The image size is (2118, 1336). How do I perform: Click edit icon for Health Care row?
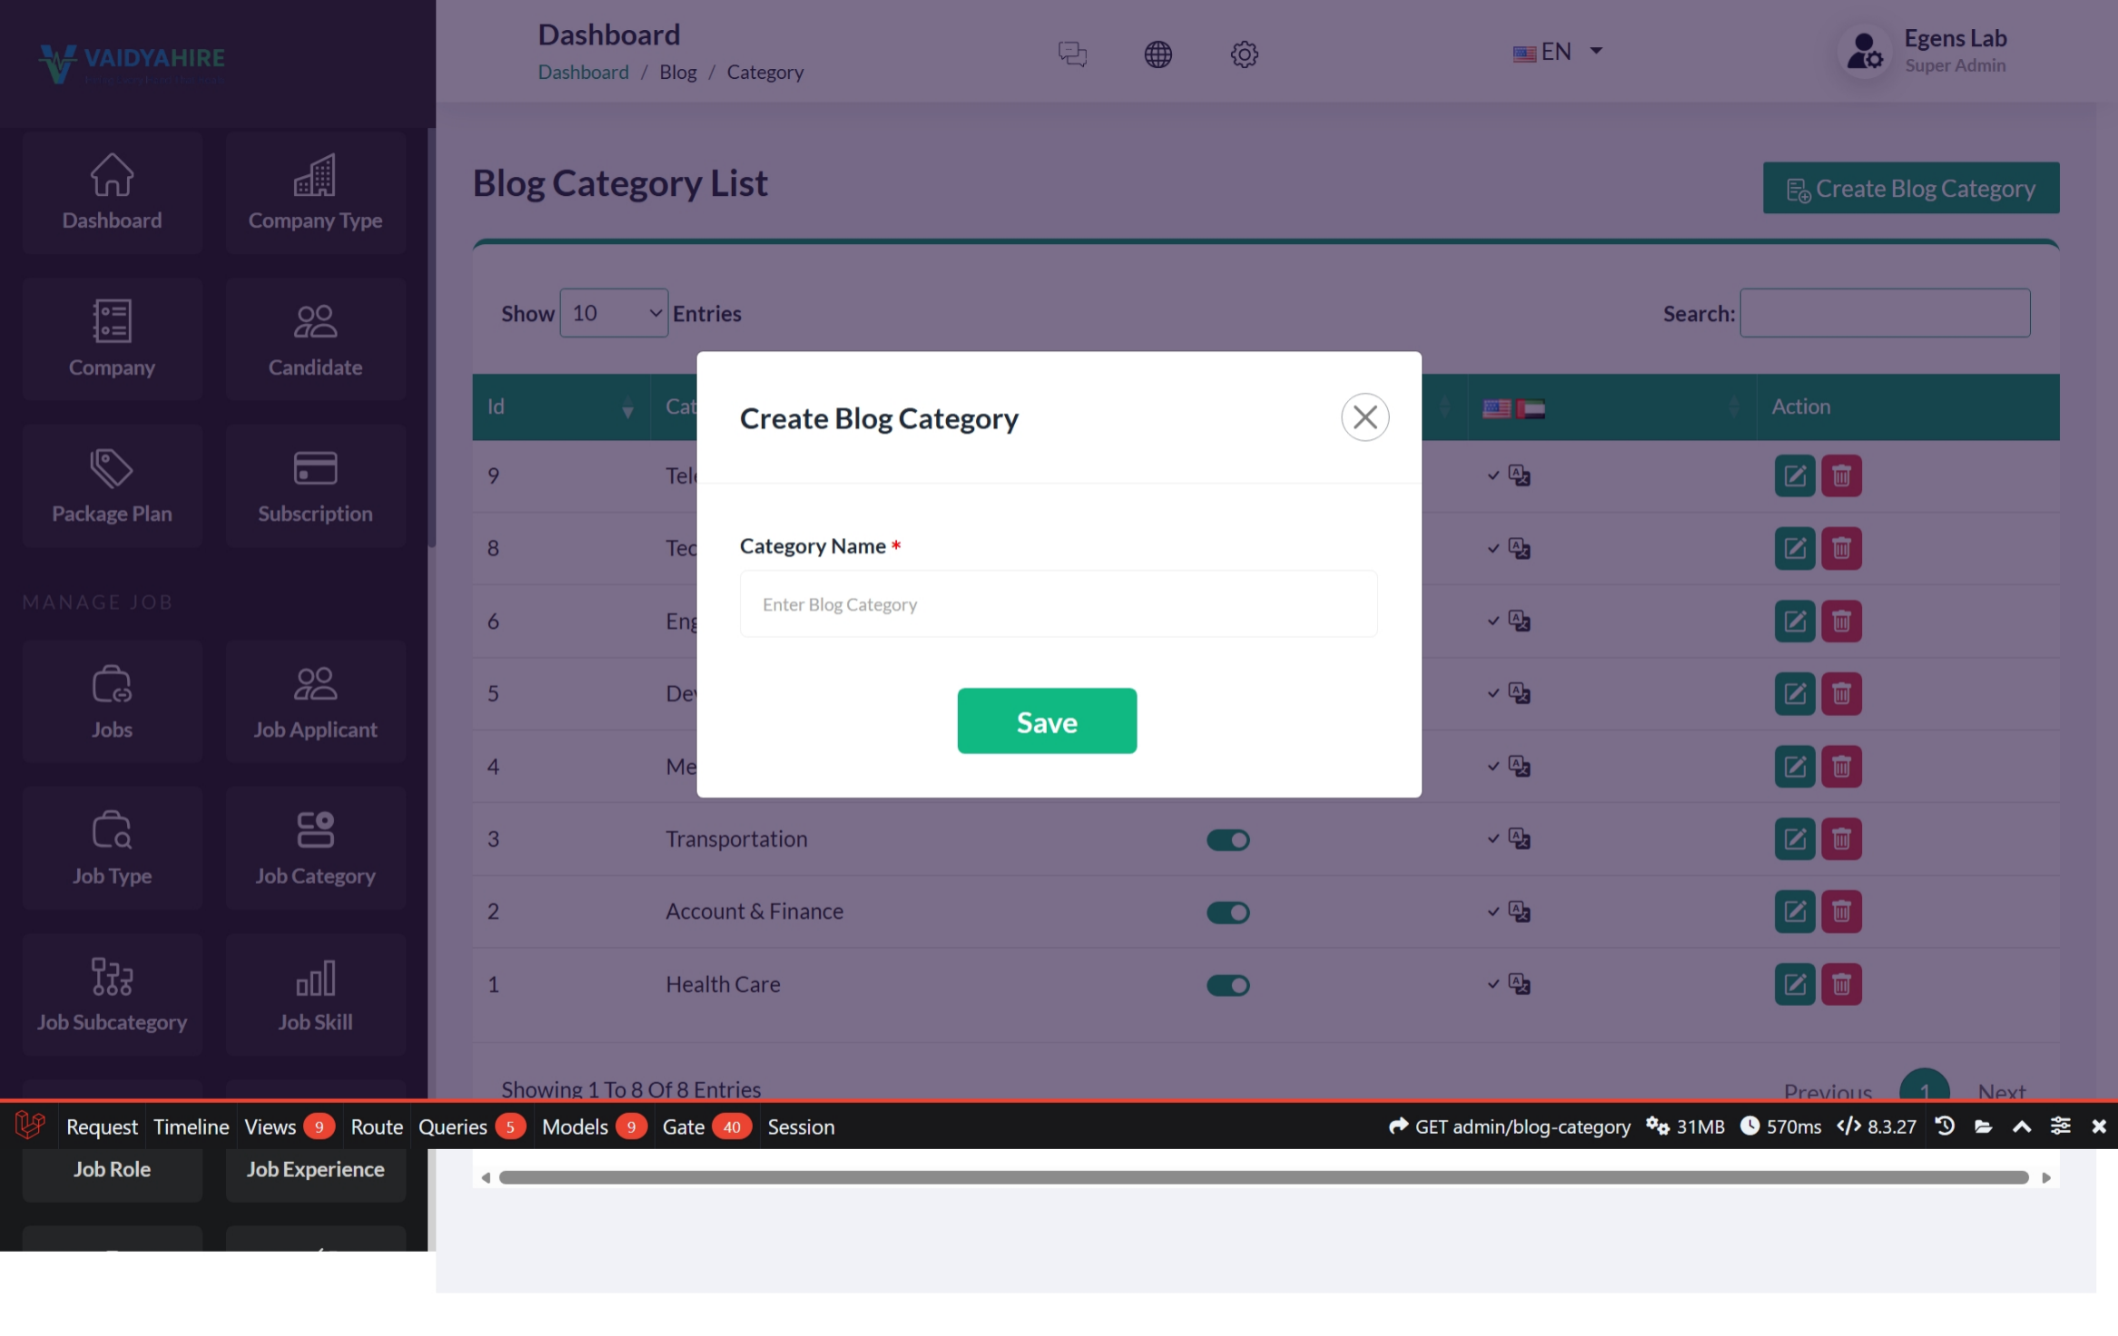1794,984
